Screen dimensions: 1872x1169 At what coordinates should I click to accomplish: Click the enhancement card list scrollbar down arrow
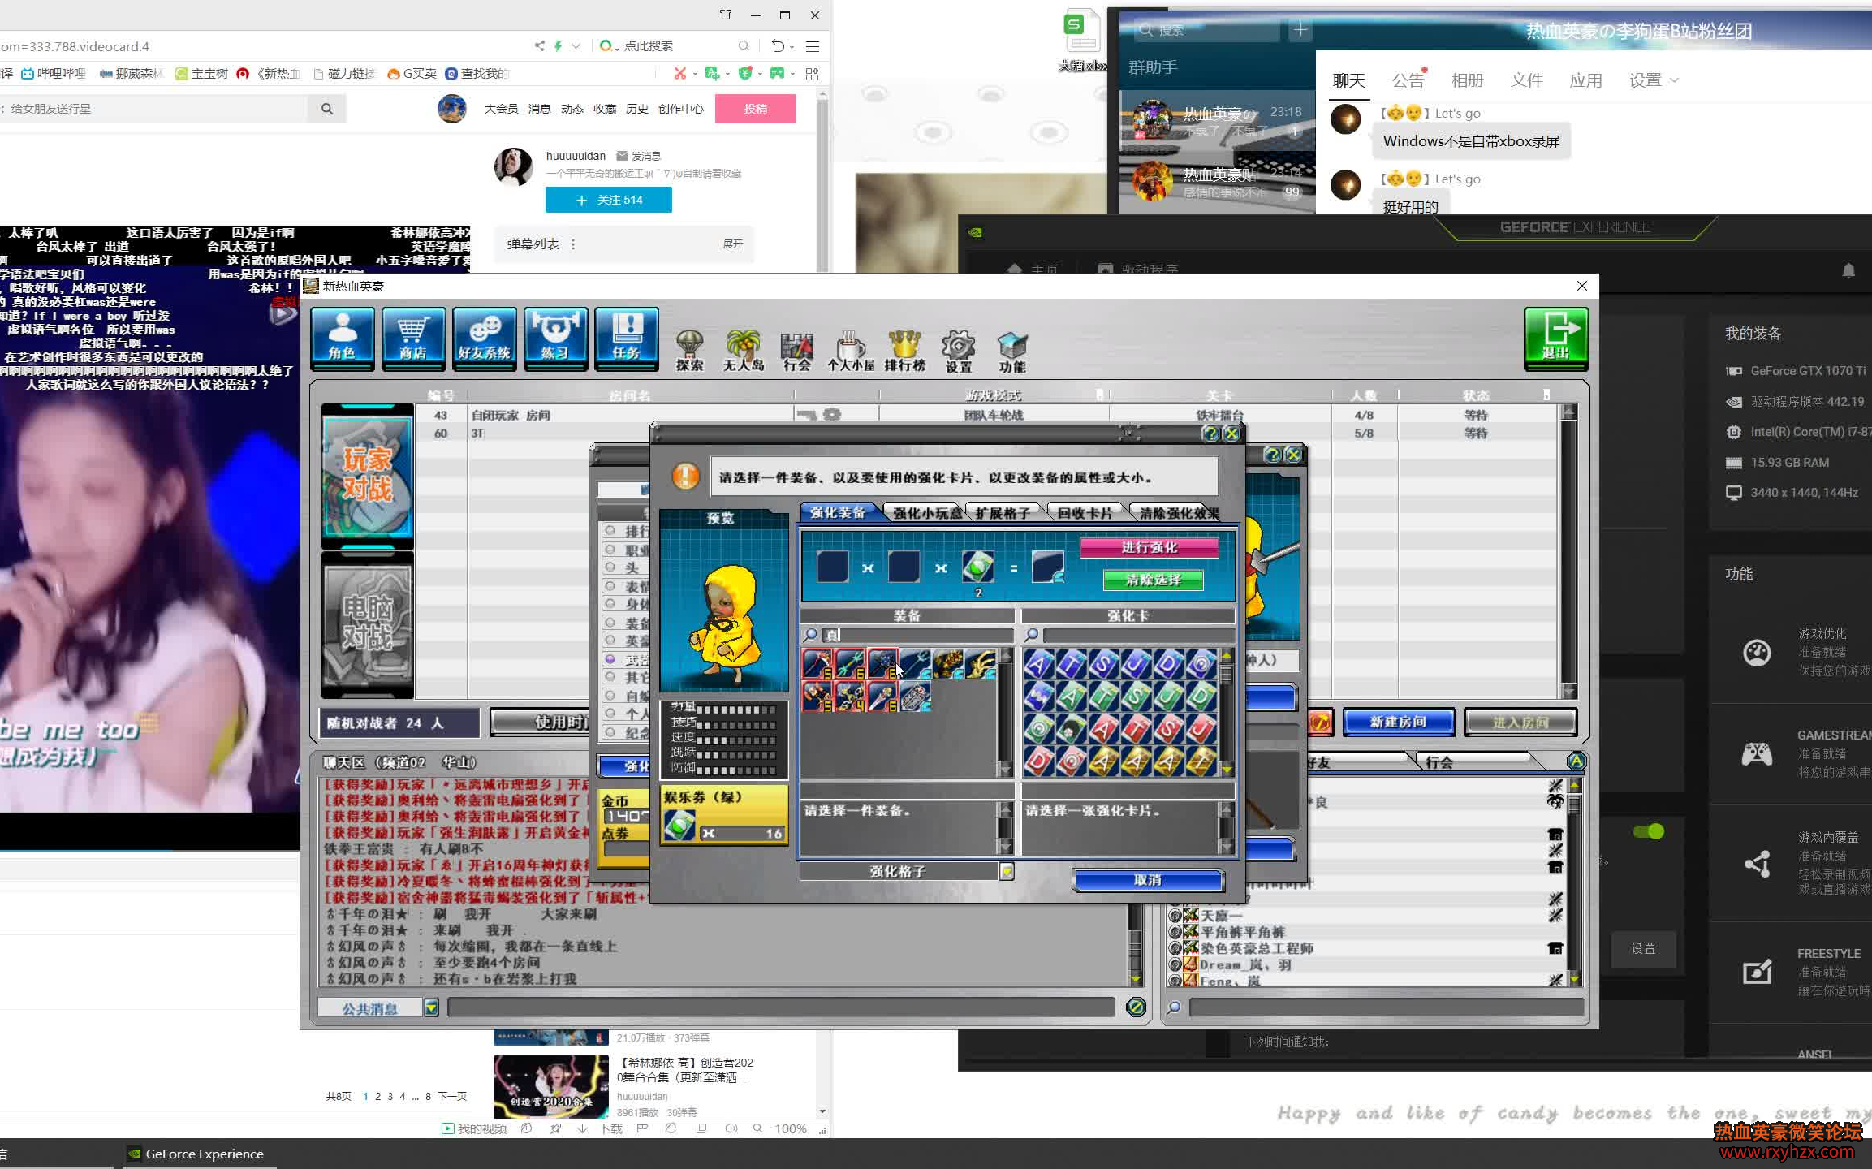[x=1226, y=769]
